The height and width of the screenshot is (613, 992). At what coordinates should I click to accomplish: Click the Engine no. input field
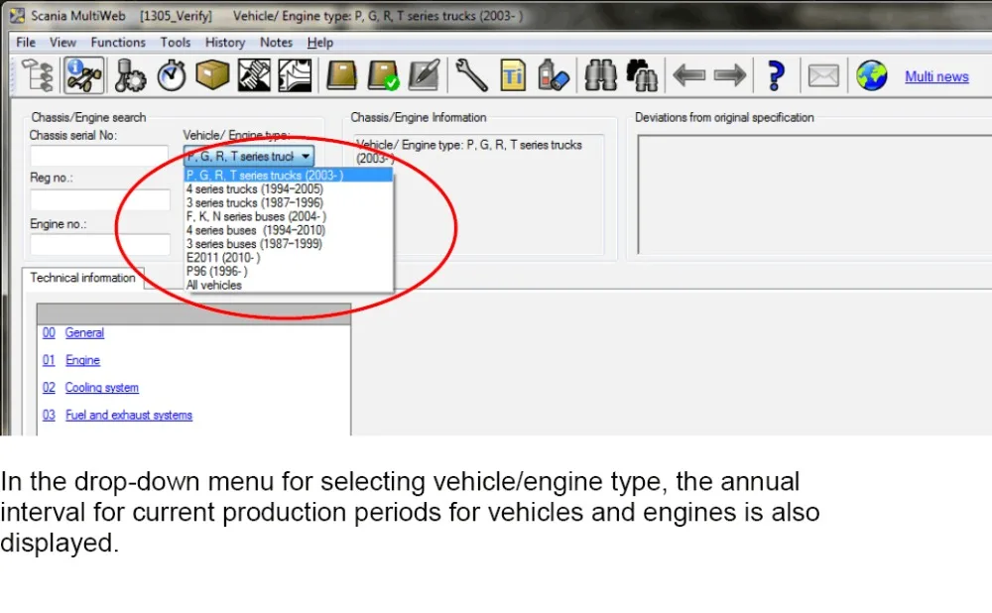99,244
